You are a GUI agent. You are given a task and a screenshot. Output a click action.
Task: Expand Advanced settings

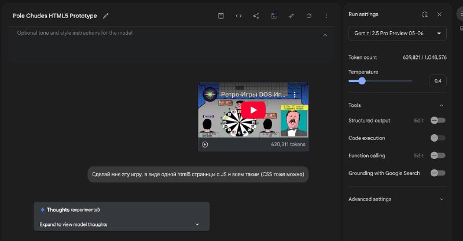tap(442, 199)
